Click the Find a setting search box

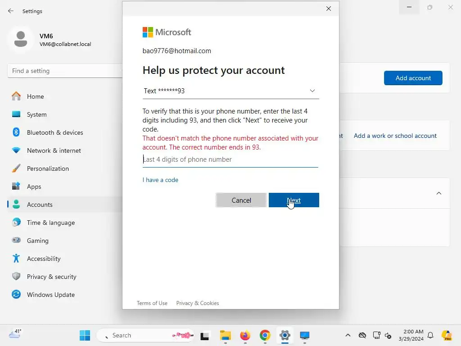65,71
